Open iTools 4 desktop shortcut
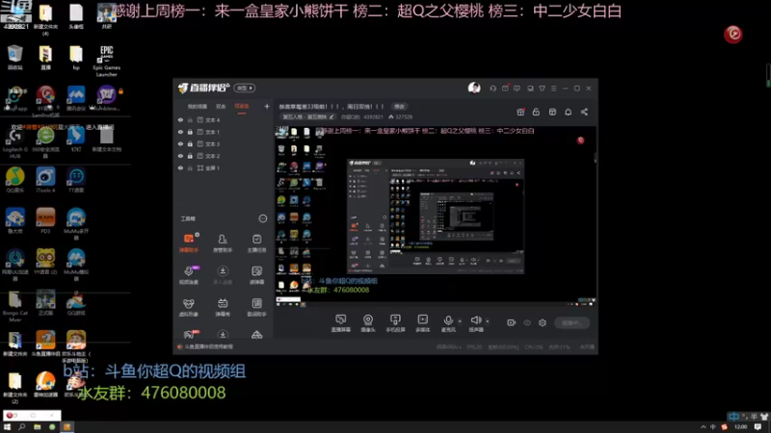The width and height of the screenshot is (771, 433). click(45, 180)
